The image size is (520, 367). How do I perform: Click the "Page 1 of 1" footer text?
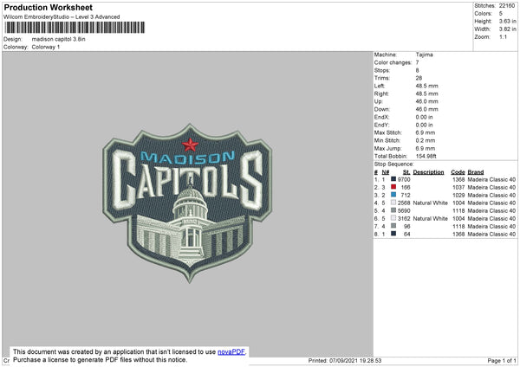(502, 360)
